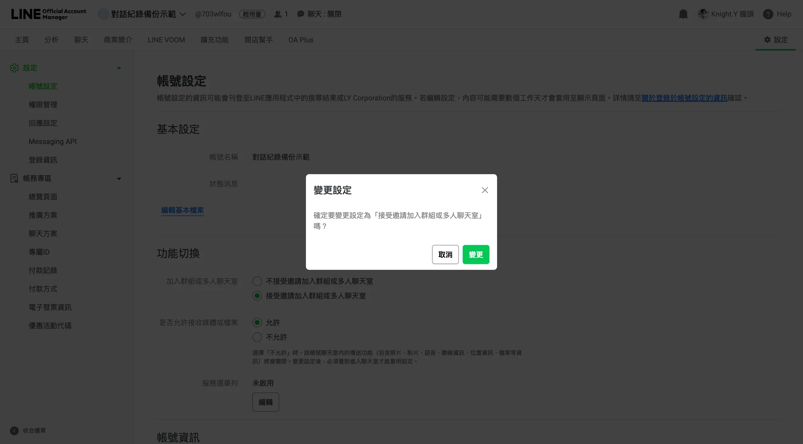Collapse the sidebar 設定 section arrow

[x=119, y=68]
